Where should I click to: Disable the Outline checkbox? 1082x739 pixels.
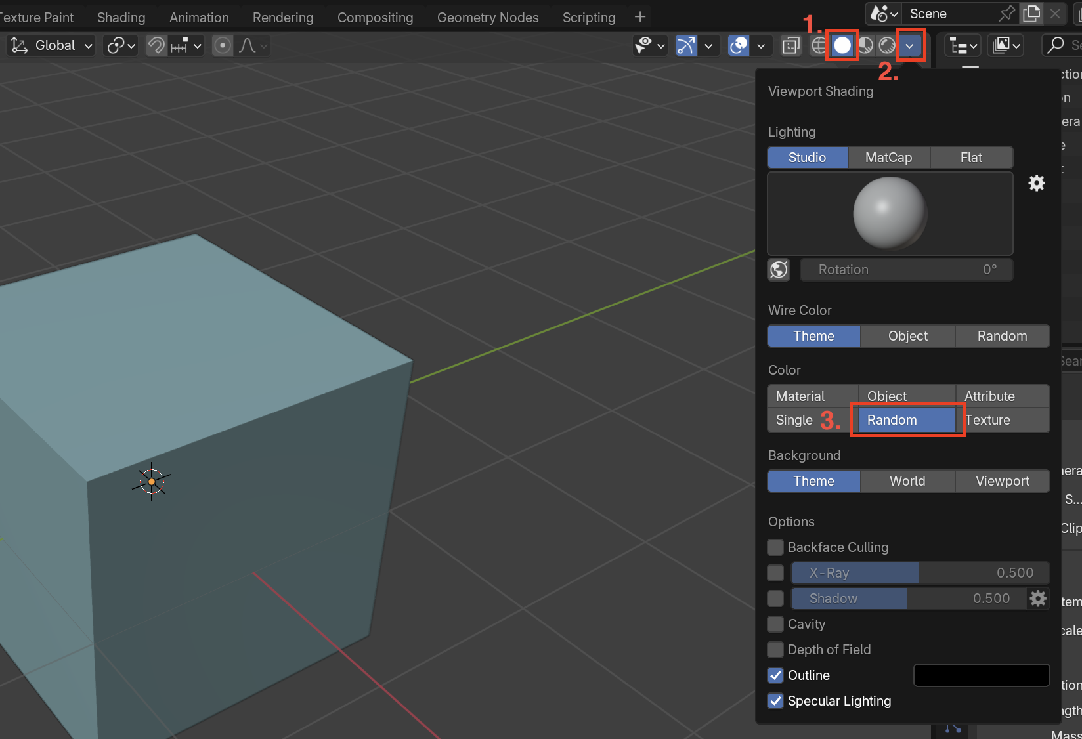[x=775, y=675]
